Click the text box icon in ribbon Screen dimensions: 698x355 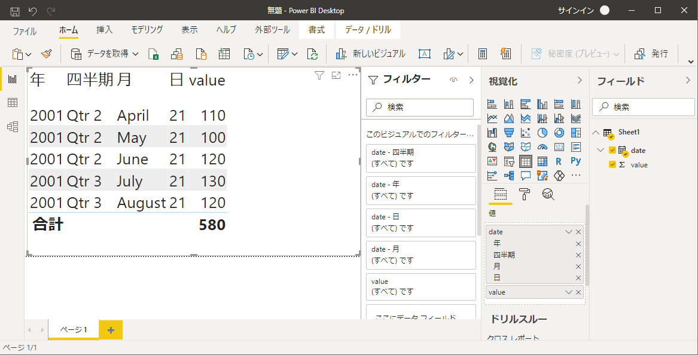[425, 54]
